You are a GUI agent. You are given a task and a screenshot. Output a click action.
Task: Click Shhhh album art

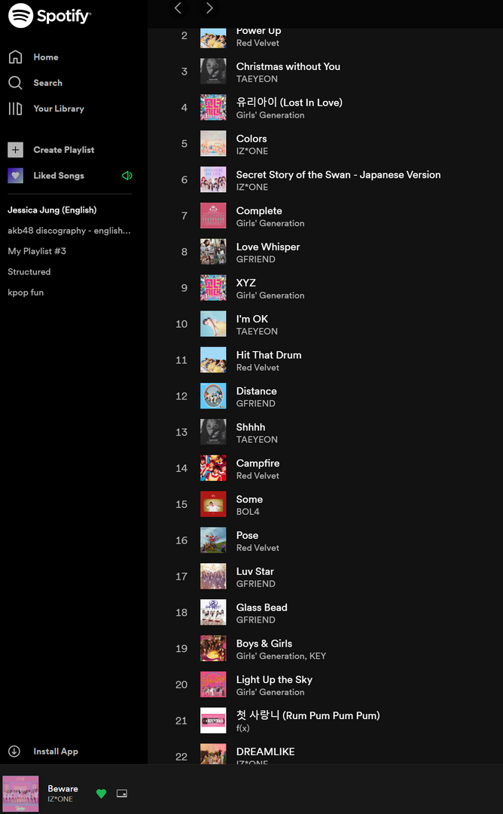213,432
